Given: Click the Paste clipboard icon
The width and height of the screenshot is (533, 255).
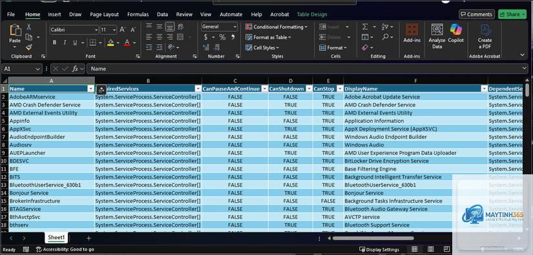Looking at the screenshot, I should [x=15, y=30].
